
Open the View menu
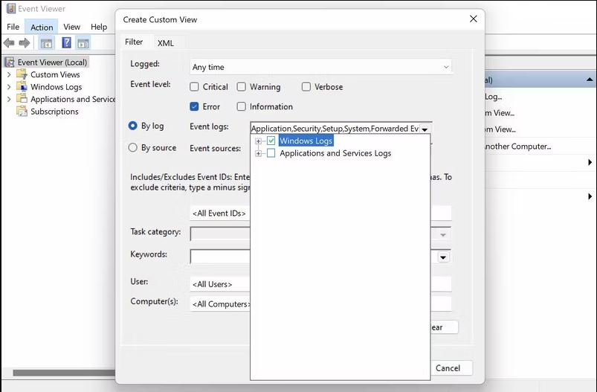71,27
